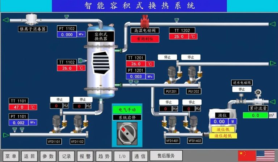Click the PT 1201 pressure value 0.003
Viewport: 278px width, 162px height.
[136, 76]
